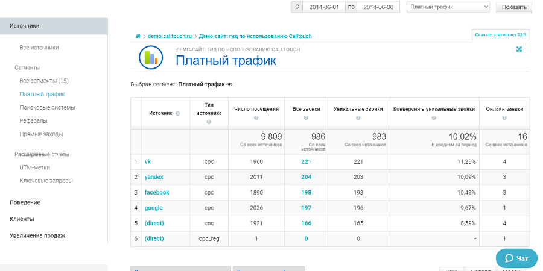Open the Платный трафик segment dropdown
Image resolution: width=543 pixels, height=271 pixels.
tap(448, 7)
